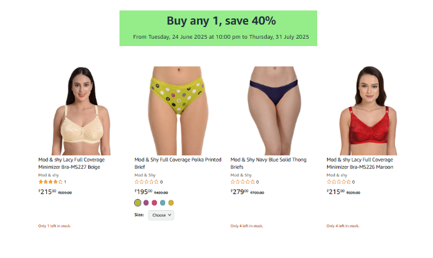Open Navy Blue Solid Thong Briefs link
The width and height of the screenshot is (433, 258).
pos(269,163)
